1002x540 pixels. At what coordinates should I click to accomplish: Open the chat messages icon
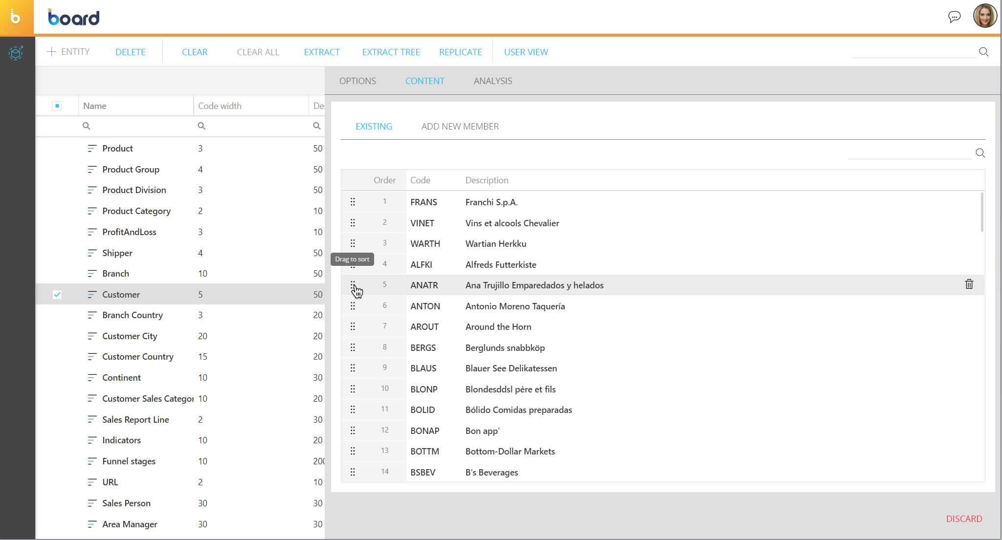954,17
